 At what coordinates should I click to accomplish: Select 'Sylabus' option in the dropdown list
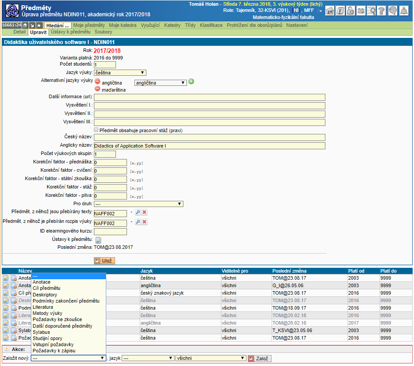click(x=41, y=332)
